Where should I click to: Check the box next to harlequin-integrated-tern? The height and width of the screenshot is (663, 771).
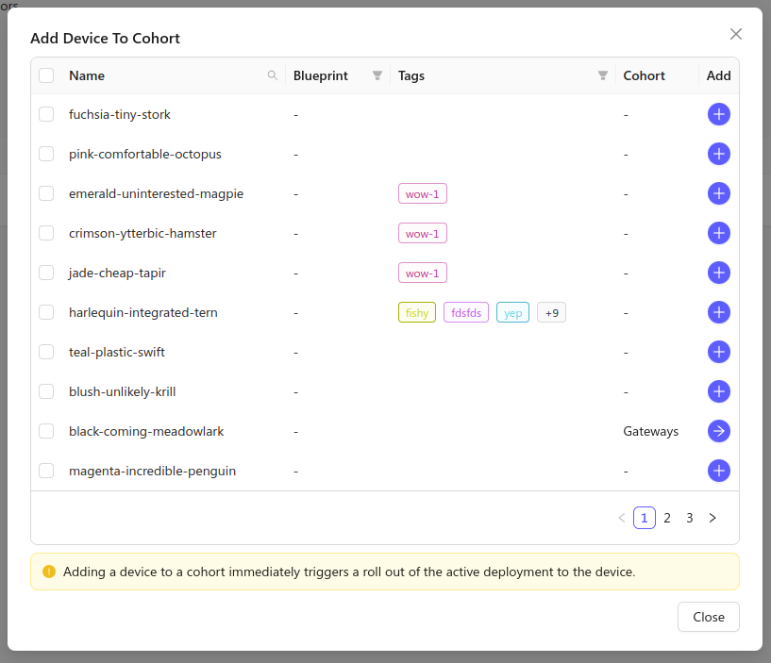coord(46,312)
